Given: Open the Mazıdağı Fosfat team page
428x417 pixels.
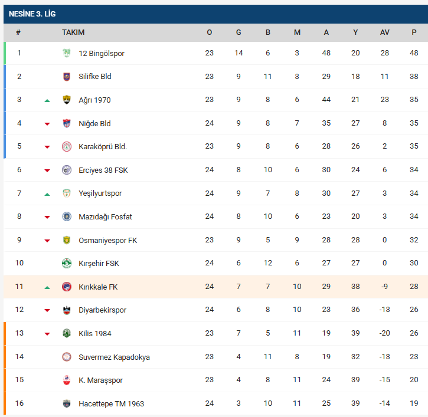Looking at the screenshot, I should (105, 216).
